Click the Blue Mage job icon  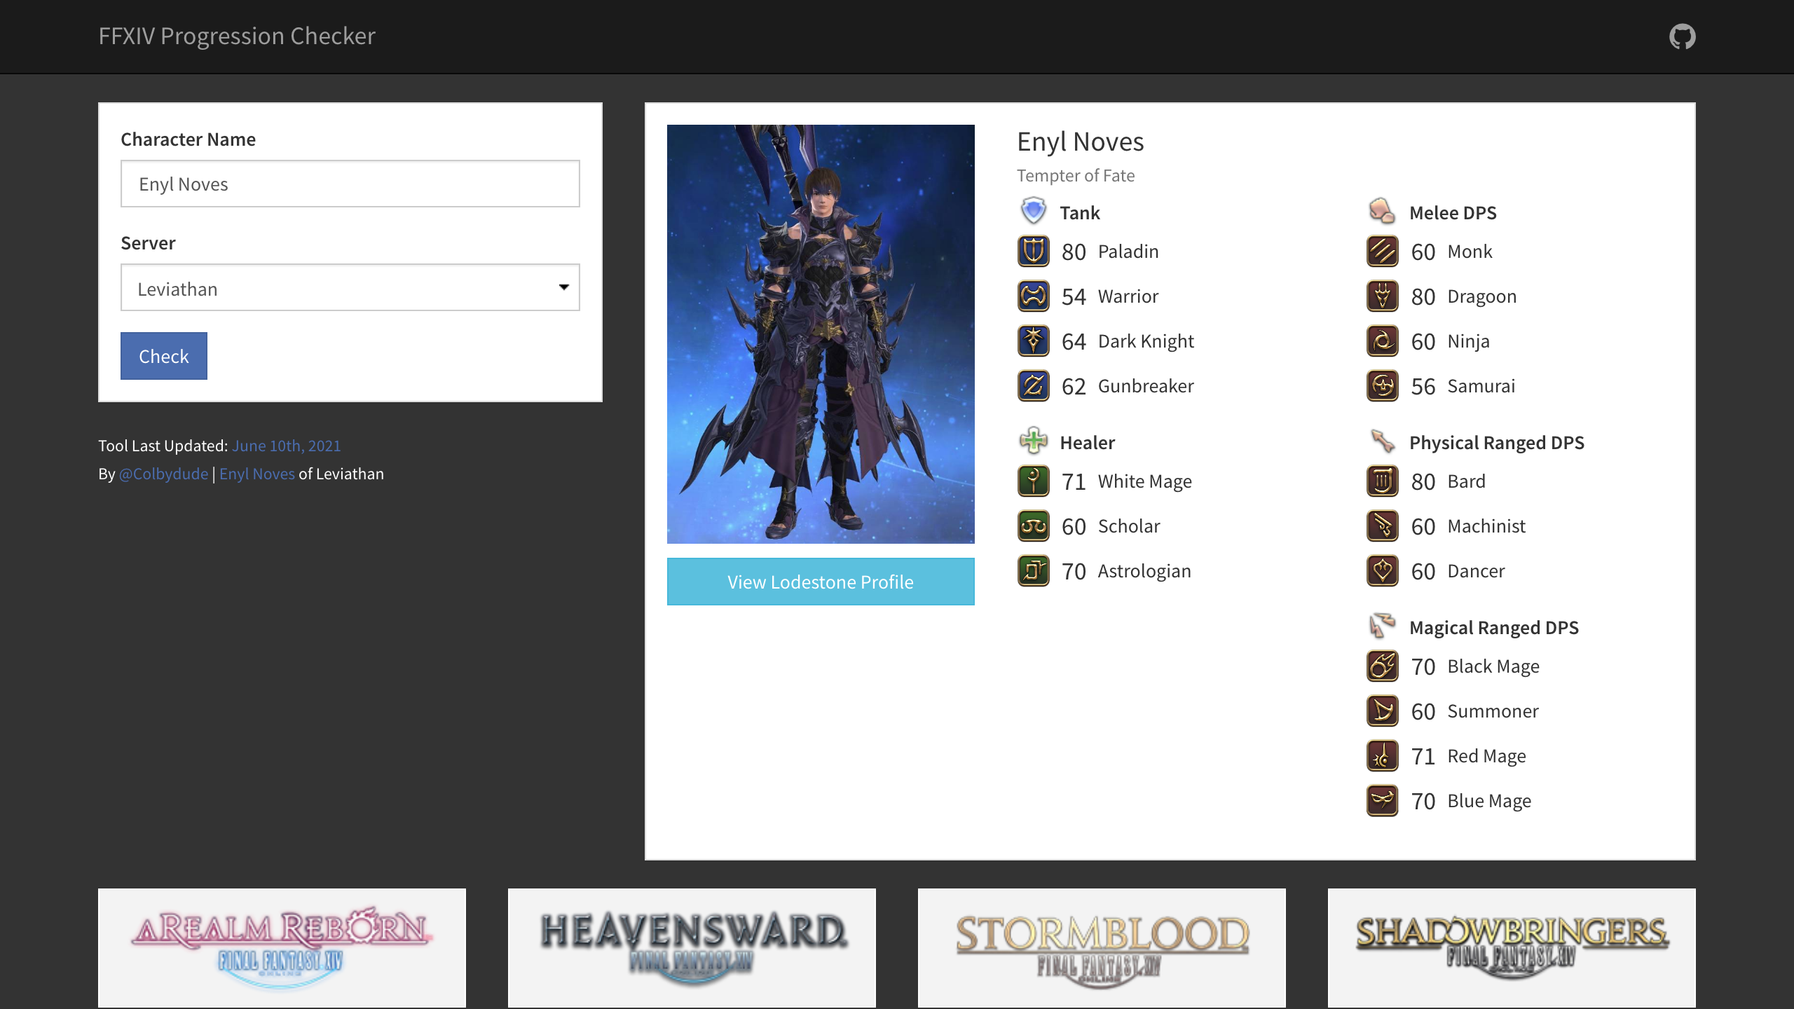pyautogui.click(x=1383, y=801)
